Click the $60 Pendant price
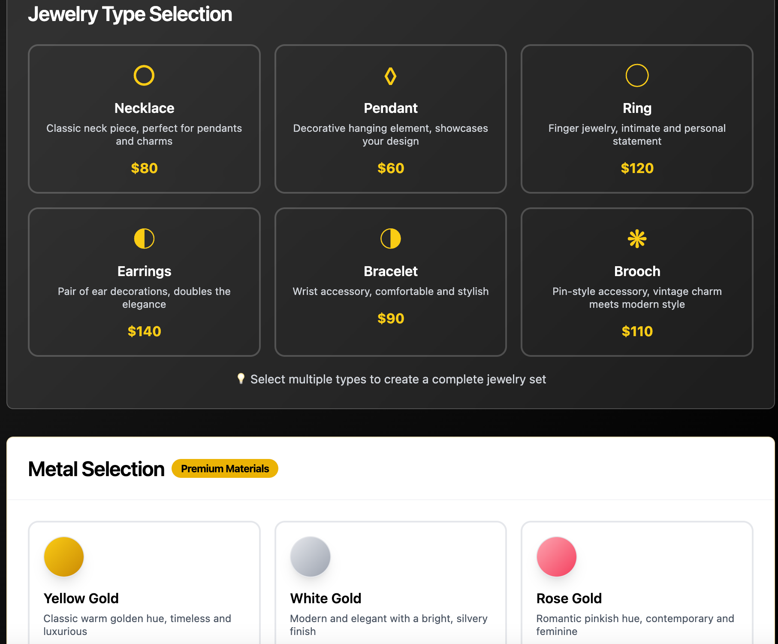The width and height of the screenshot is (778, 644). pyautogui.click(x=390, y=168)
